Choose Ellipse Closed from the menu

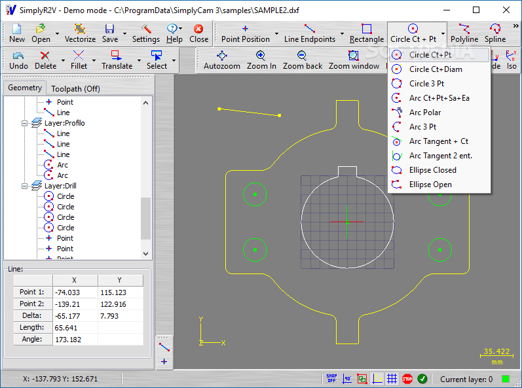pos(439,170)
